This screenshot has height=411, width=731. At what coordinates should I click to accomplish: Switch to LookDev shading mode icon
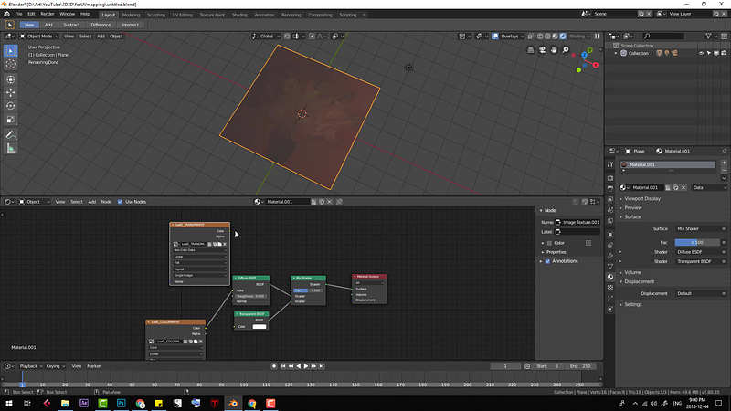point(555,36)
